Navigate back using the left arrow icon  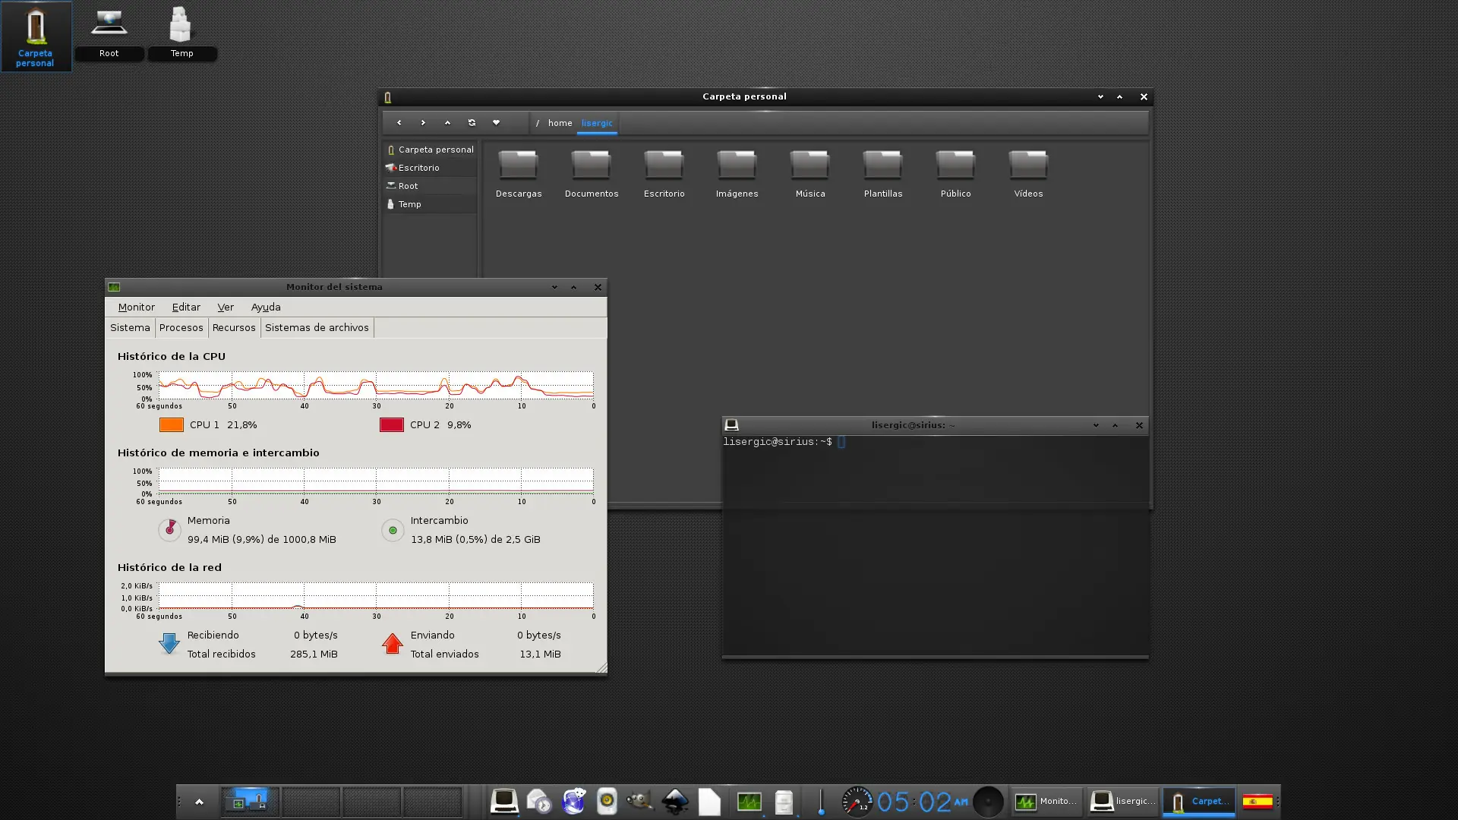pyautogui.click(x=399, y=122)
